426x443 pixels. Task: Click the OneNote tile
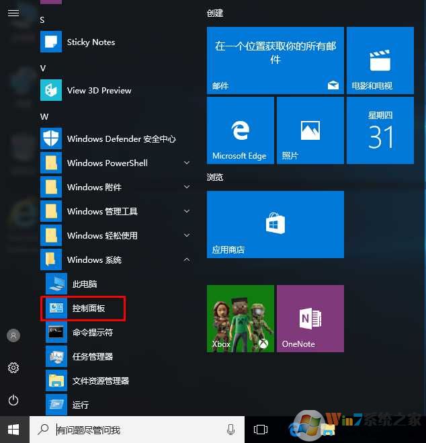point(310,318)
